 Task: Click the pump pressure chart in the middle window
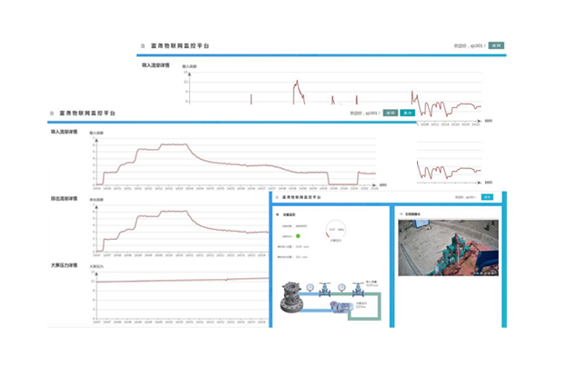click(179, 294)
